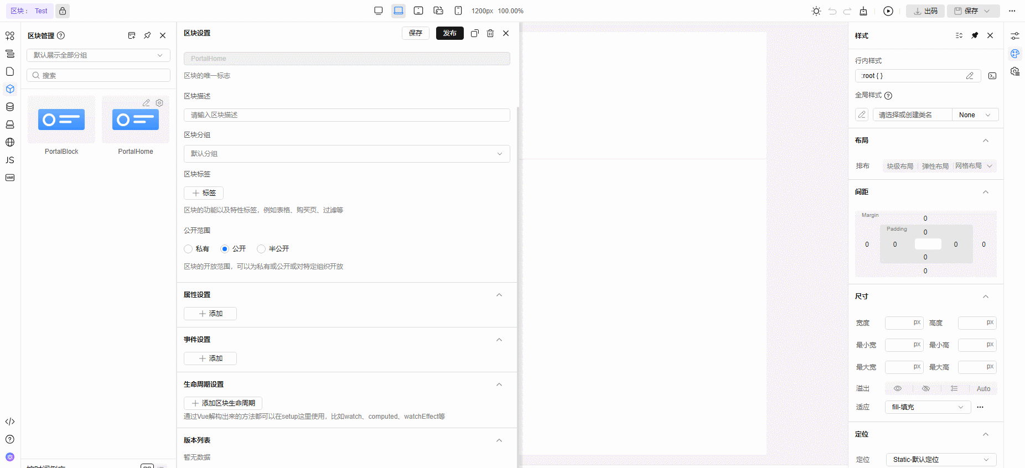
Task: Click the 发布 publish button
Action: 449,33
